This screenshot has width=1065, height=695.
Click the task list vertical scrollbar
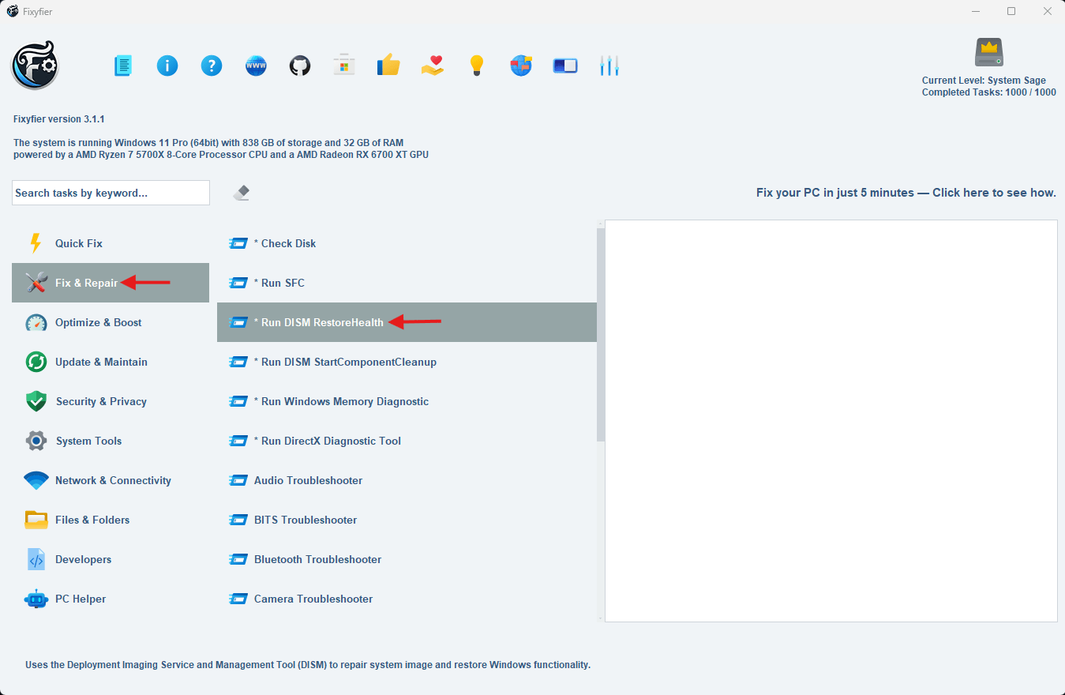pyautogui.click(x=601, y=334)
